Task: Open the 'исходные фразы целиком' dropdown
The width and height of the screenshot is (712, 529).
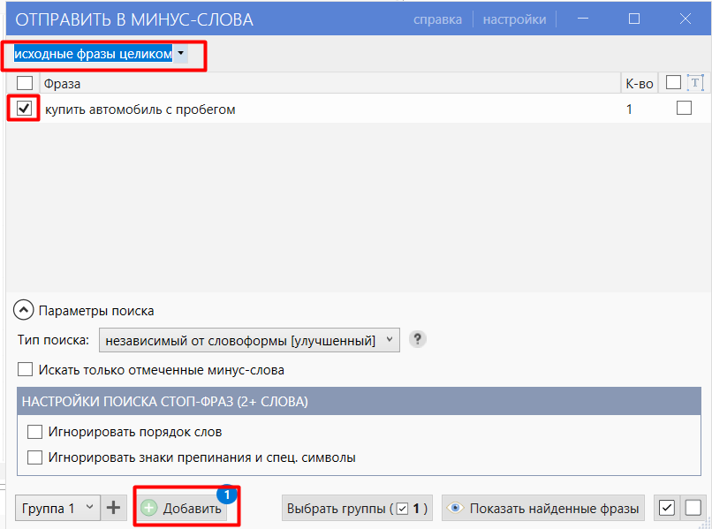Action: click(181, 54)
